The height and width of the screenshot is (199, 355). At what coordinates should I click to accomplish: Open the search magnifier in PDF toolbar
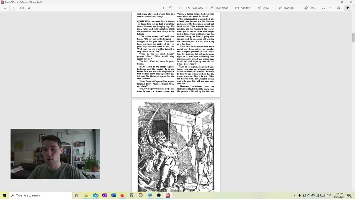(x=29, y=8)
